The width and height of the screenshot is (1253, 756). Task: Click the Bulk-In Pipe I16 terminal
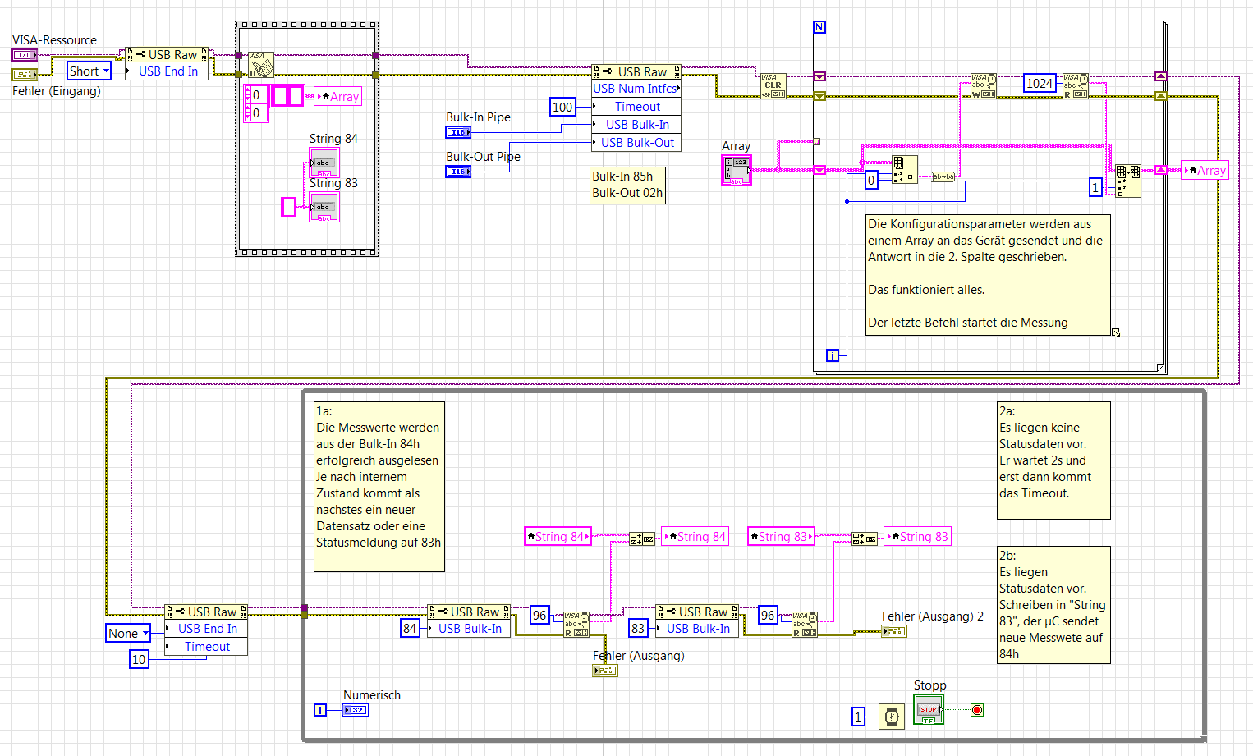[458, 132]
